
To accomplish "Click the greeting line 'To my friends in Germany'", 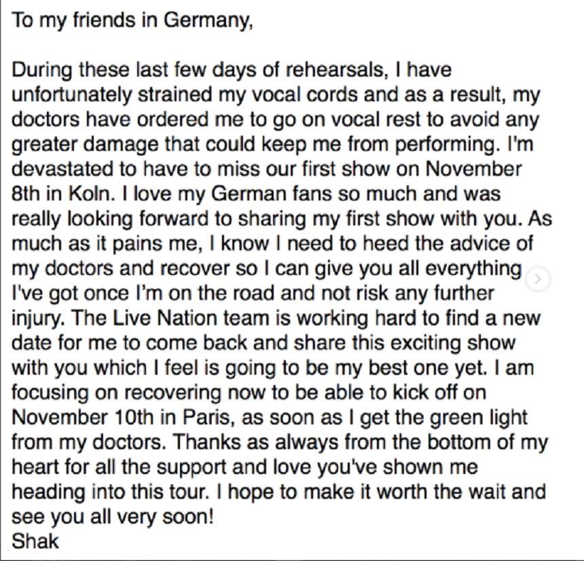I will point(132,20).
